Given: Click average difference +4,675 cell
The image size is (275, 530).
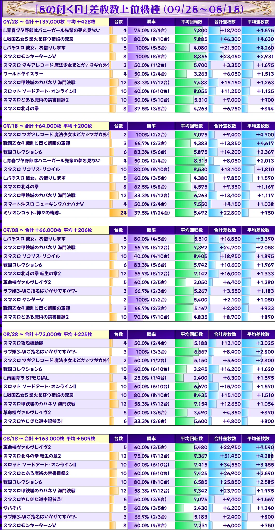Looking at the screenshot, I should pyautogui.click(x=258, y=31).
